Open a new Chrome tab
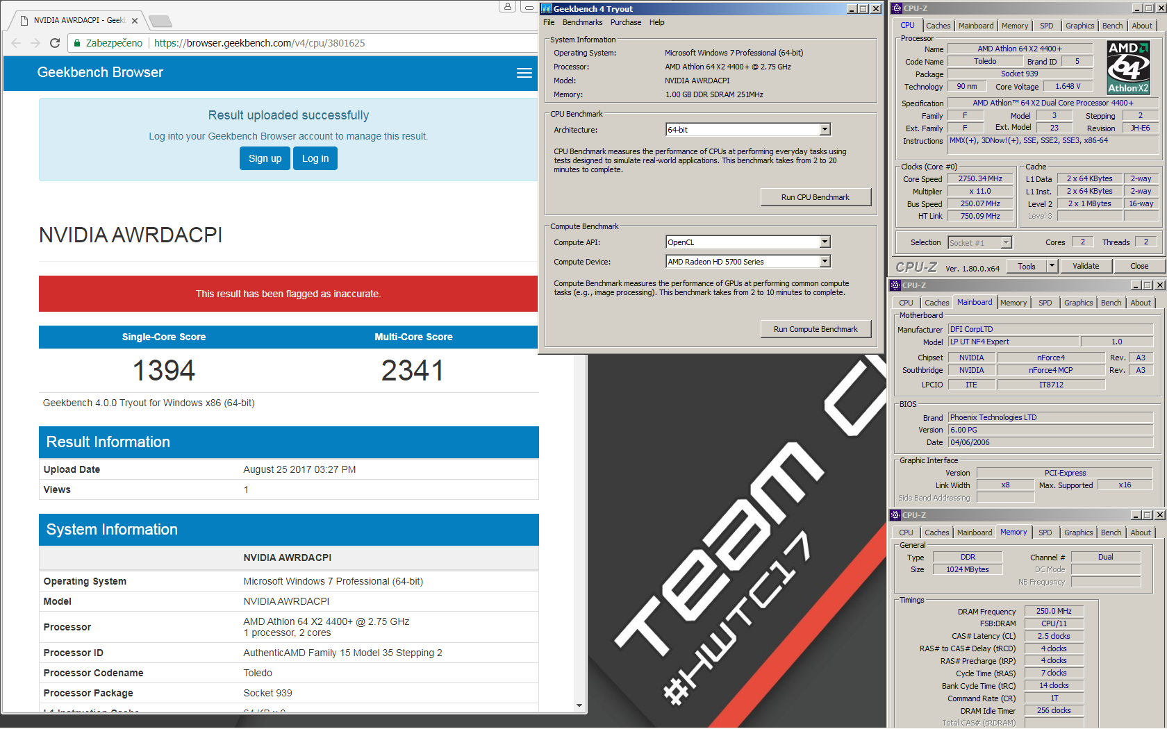Viewport: 1167px width, 729px height. tap(160, 21)
